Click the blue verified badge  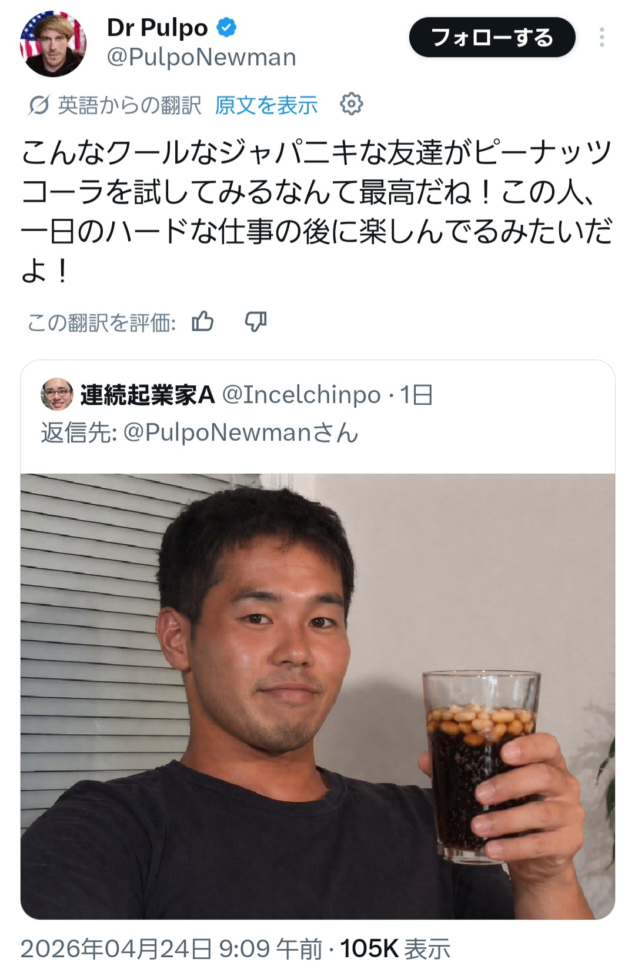tap(227, 28)
